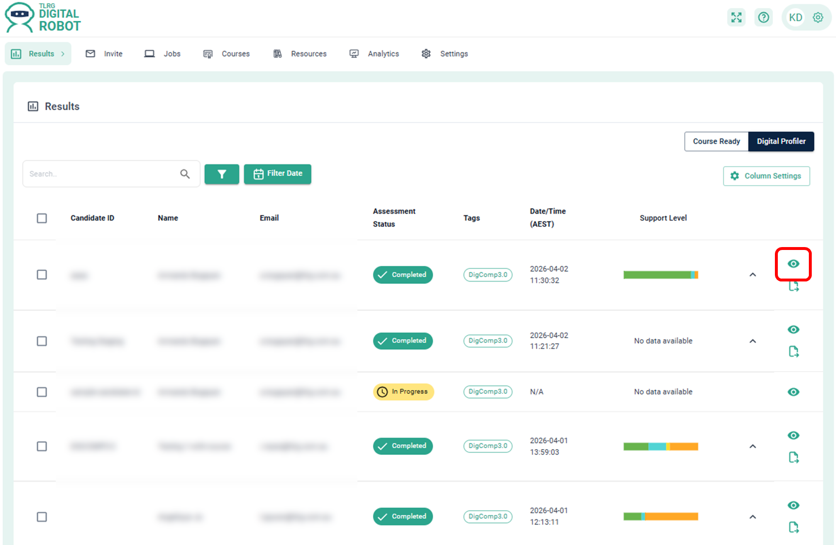Image resolution: width=836 pixels, height=545 pixels.
Task: Collapse the 11:21:27 row chevron
Action: (x=753, y=341)
